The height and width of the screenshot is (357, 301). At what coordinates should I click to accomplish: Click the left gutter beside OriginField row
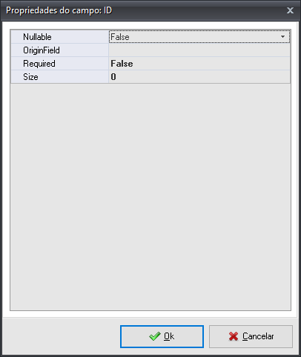(16, 50)
